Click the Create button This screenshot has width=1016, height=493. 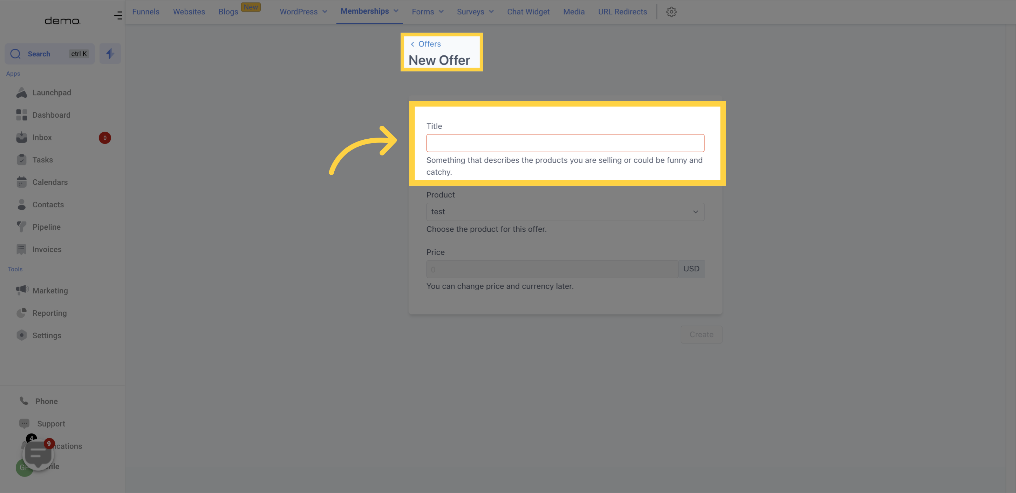(x=701, y=335)
